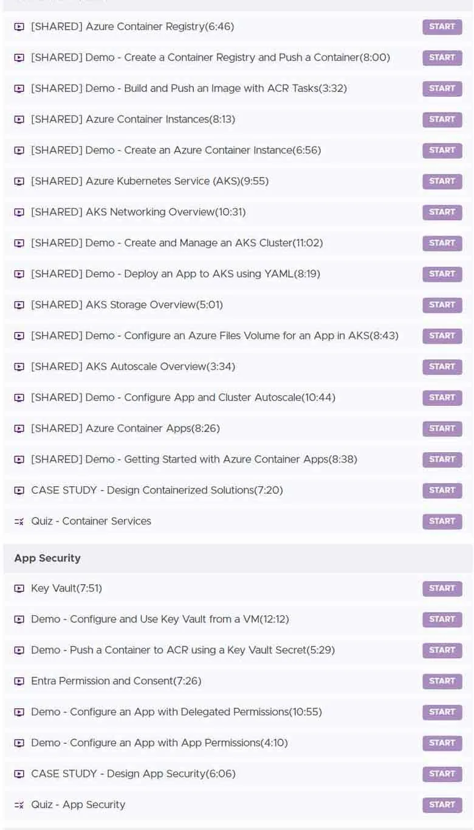
Task: Click video icon for Create and Manage AKS Cluster
Action: pyautogui.click(x=19, y=243)
